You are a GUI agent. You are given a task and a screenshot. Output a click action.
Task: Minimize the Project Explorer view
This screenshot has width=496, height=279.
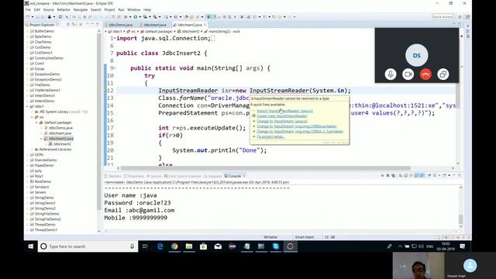pyautogui.click(x=92, y=24)
